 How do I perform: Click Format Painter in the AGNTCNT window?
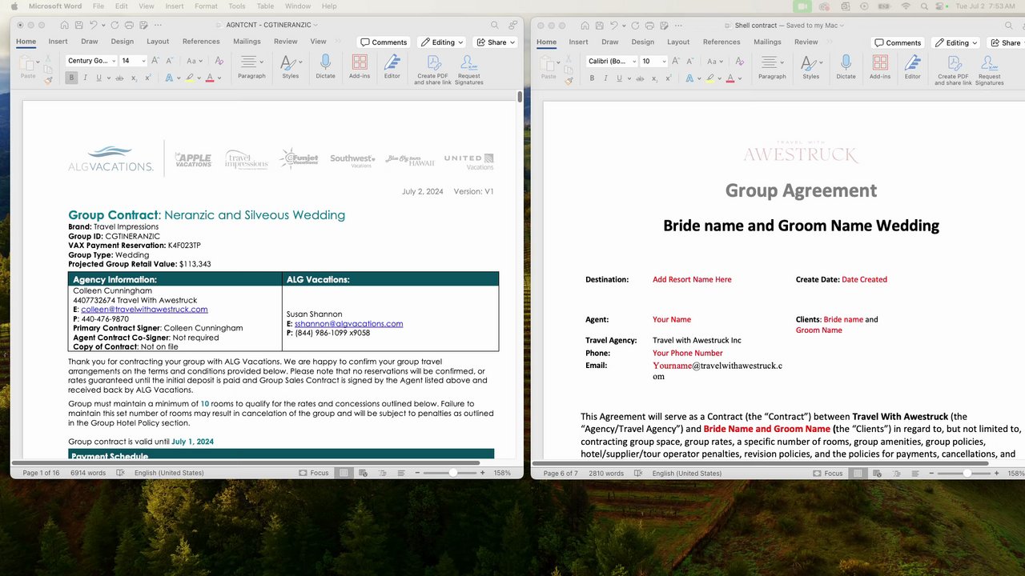[48, 79]
